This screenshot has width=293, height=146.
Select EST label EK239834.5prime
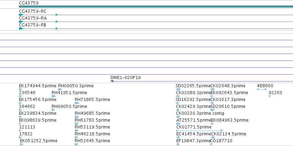pos(38,113)
